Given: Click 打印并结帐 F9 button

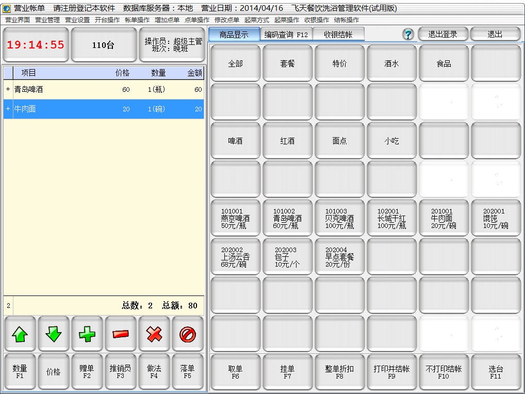Looking at the screenshot, I should coord(391,372).
